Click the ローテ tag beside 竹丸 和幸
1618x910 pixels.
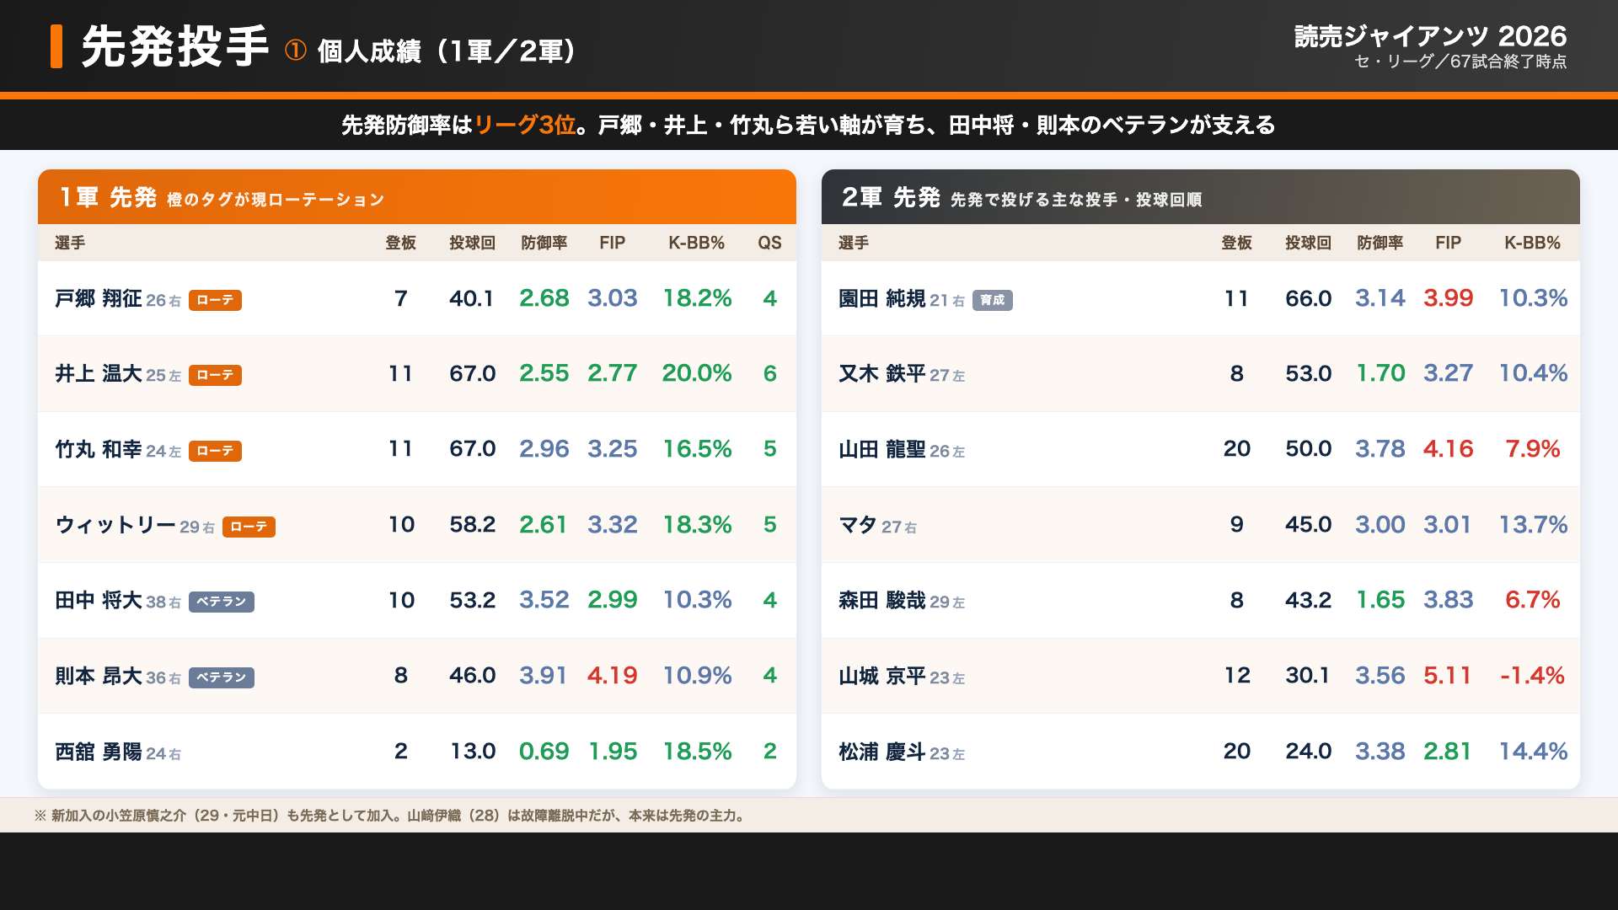tap(215, 451)
